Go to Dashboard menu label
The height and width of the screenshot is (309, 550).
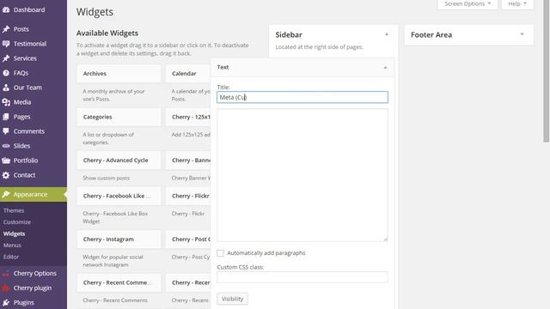point(29,9)
